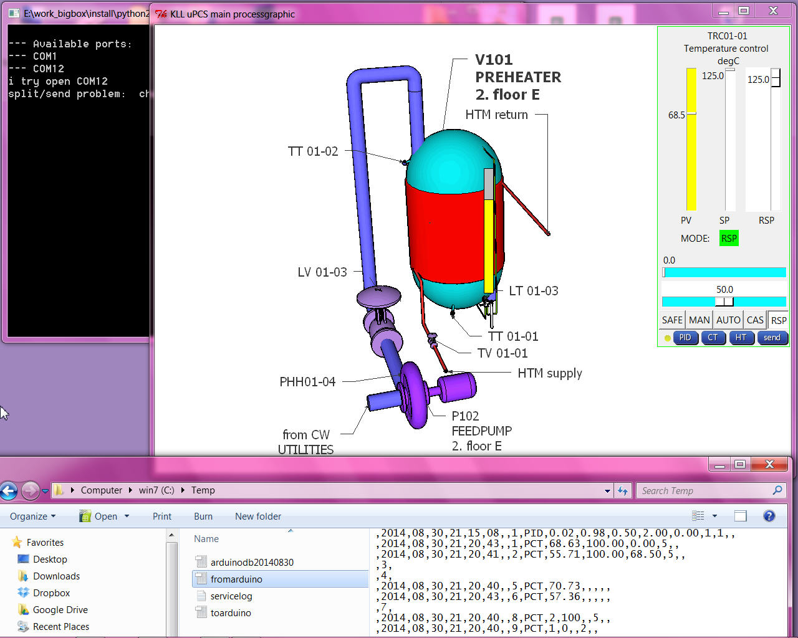Click New folder in toolbar

(257, 517)
